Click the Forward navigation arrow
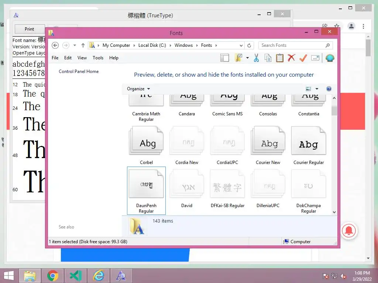The image size is (378, 283). click(66, 45)
